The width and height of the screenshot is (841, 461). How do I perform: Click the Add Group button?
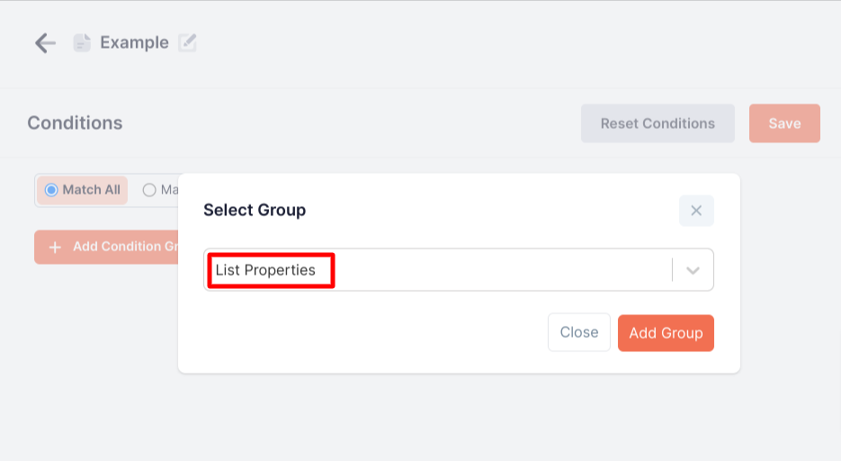666,333
